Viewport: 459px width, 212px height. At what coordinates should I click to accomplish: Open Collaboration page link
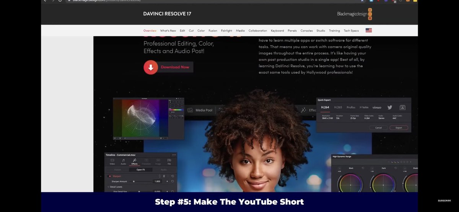pos(258,31)
